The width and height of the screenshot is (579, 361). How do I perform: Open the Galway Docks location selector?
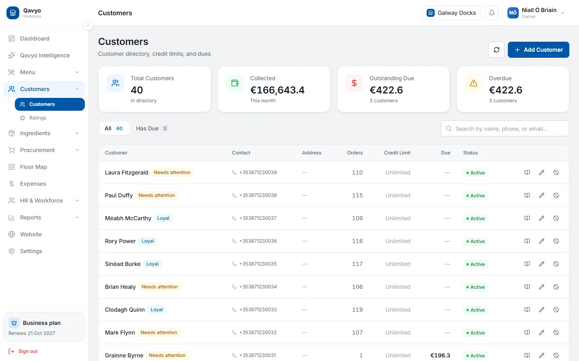click(452, 13)
